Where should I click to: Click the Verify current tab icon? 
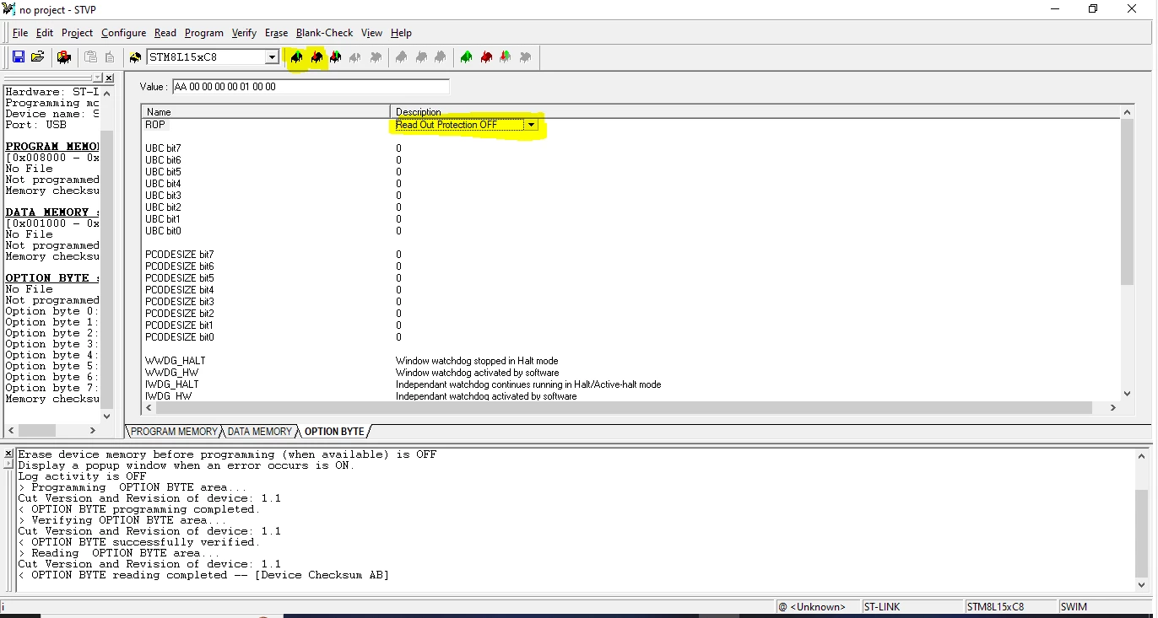pos(336,57)
